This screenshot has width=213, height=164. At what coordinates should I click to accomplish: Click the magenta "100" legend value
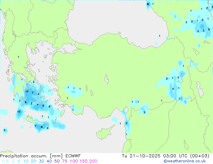[x=74, y=161]
